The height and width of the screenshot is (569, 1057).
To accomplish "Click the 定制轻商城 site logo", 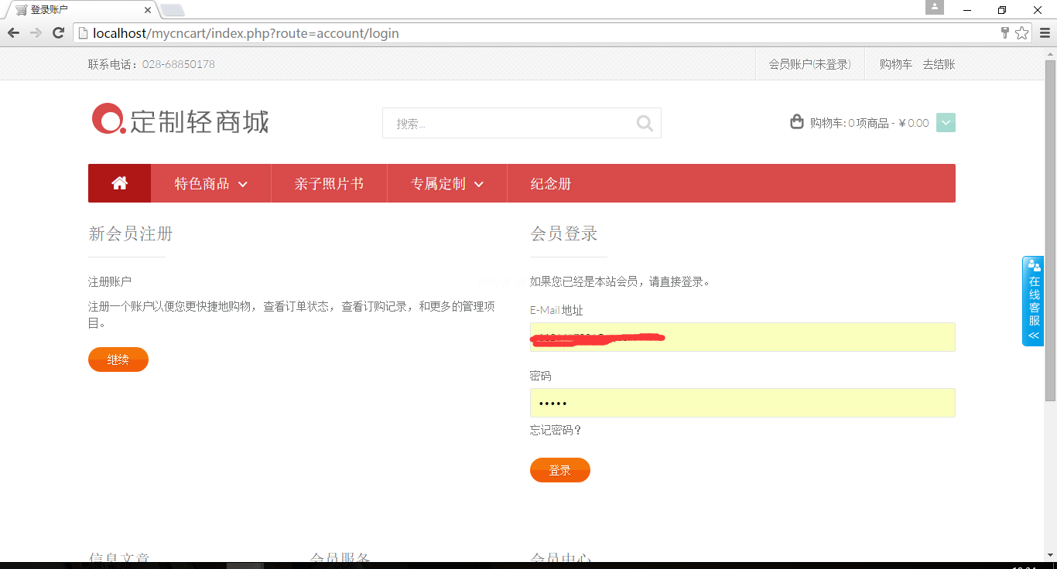I will click(x=180, y=121).
